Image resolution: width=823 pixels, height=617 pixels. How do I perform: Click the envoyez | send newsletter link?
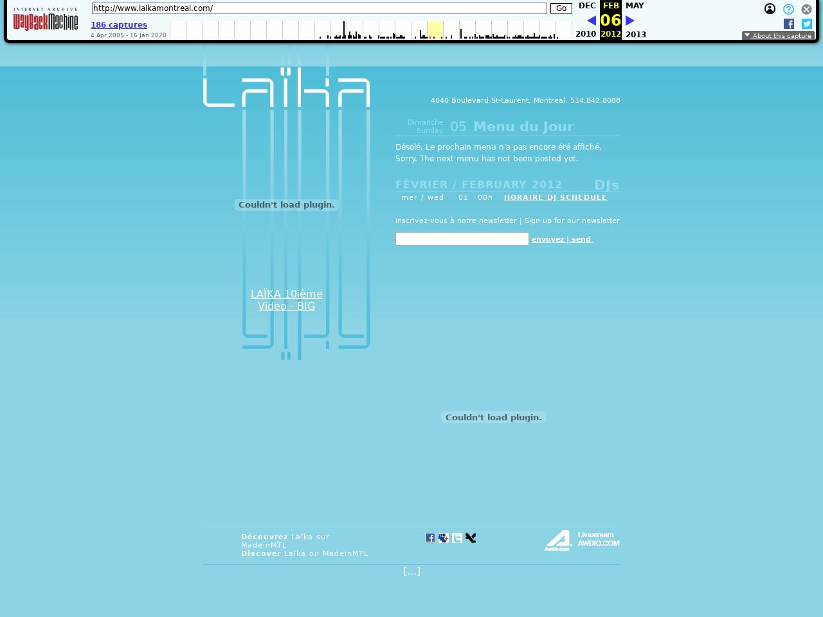point(562,239)
